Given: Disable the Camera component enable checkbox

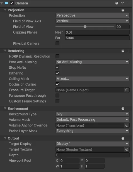Looking at the screenshot, I should pos(12,3).
